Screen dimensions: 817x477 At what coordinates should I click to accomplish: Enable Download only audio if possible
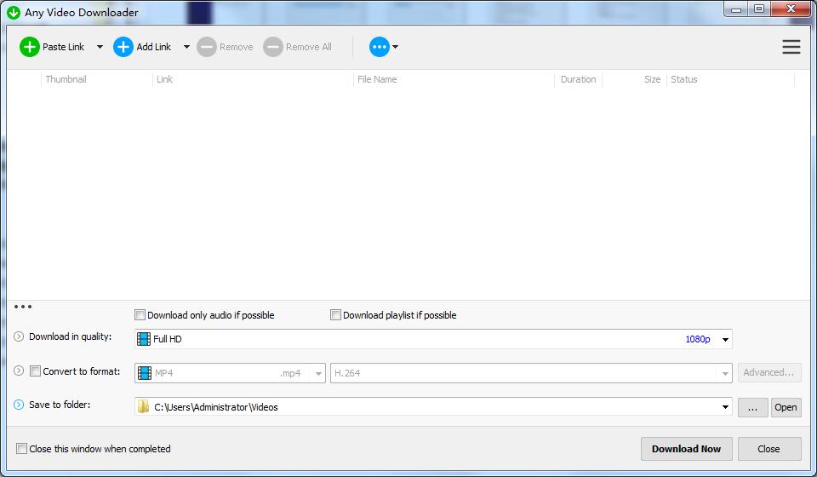140,315
